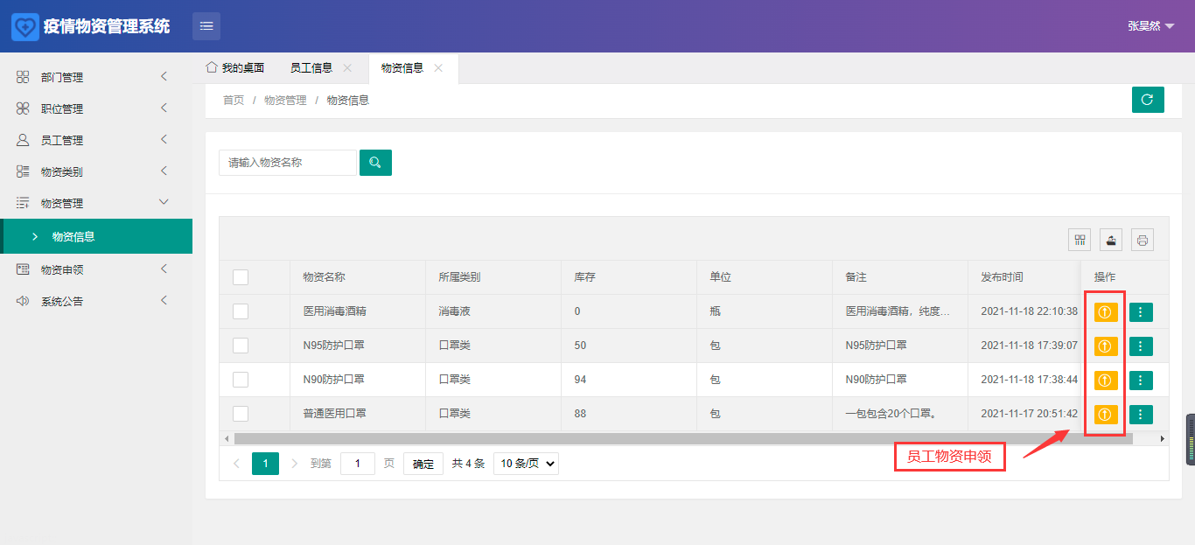Click the table export icon
Viewport: 1195px width, 545px height.
coord(1111,240)
